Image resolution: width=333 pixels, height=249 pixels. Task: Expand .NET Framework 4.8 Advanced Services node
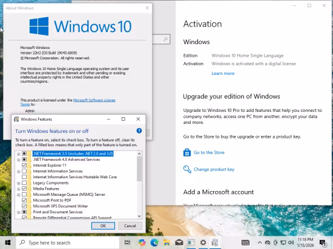click(x=19, y=160)
